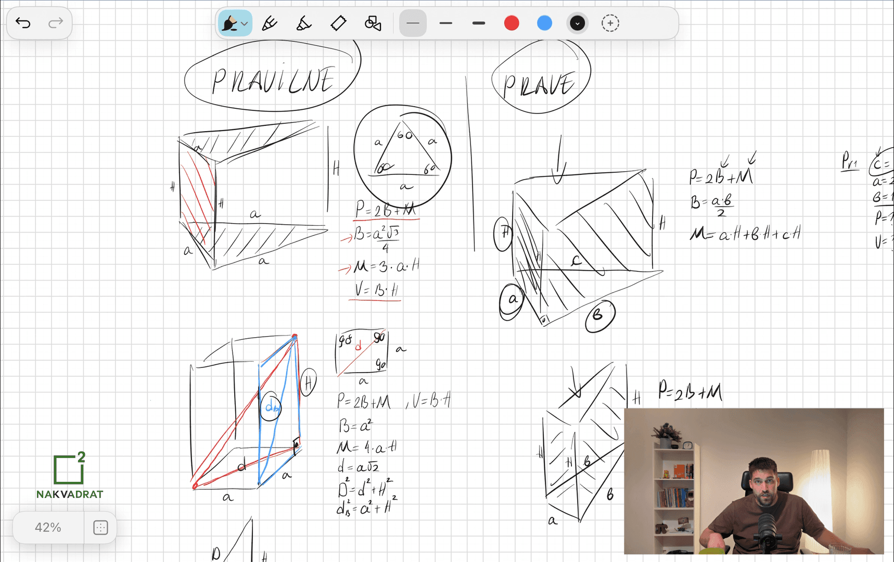
Task: Select the fountain pen tool
Action: pyautogui.click(x=229, y=23)
